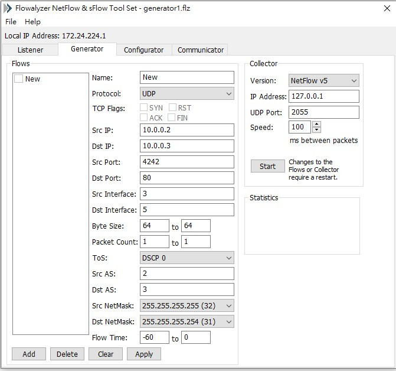Screen dimensions: 396x371
Task: Click the Byte Size maximum field
Action: 196,226
